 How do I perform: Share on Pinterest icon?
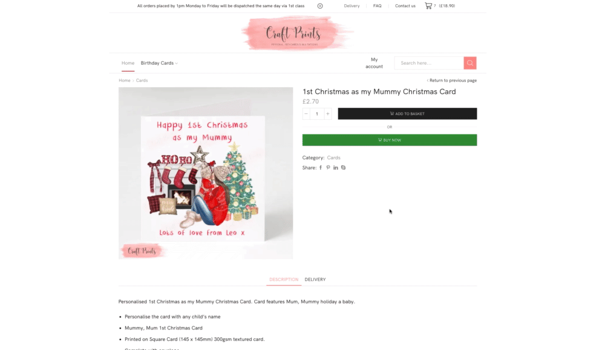tap(328, 168)
